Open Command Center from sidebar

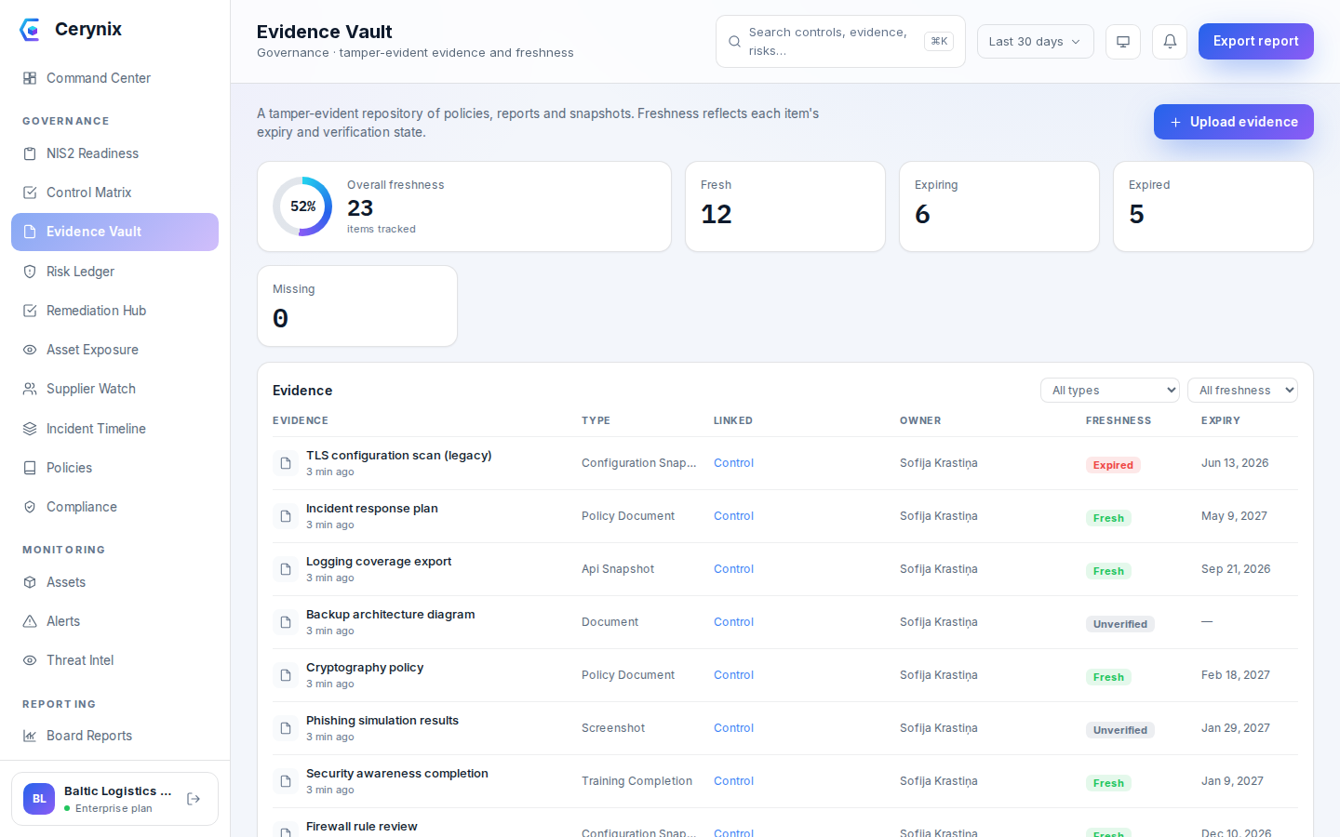click(114, 78)
